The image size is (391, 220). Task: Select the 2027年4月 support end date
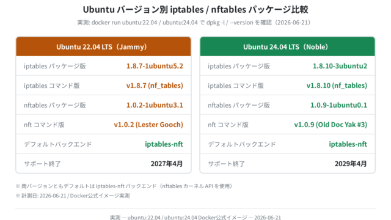point(167,164)
